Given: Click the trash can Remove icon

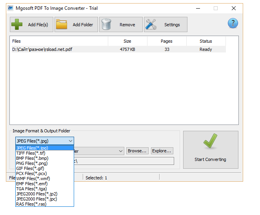Looking at the screenshot, I should (106, 24).
